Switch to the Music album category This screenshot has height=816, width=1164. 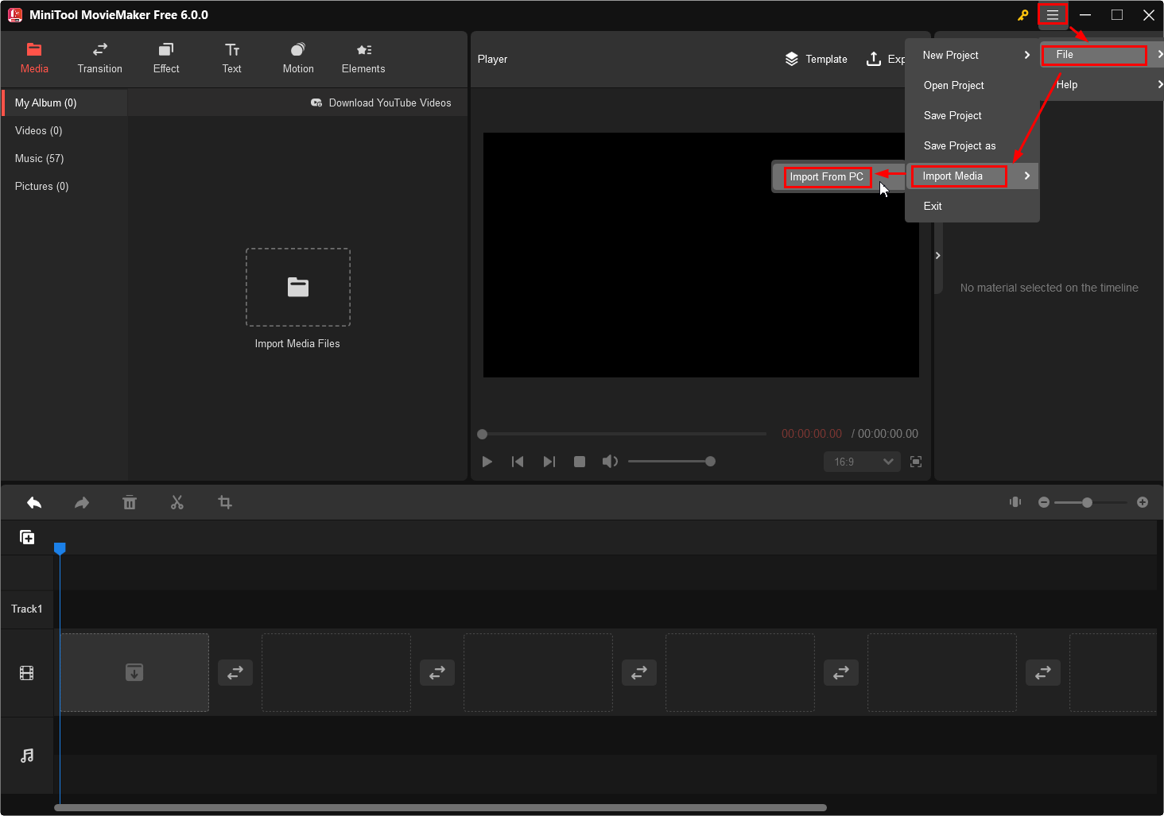tap(38, 158)
